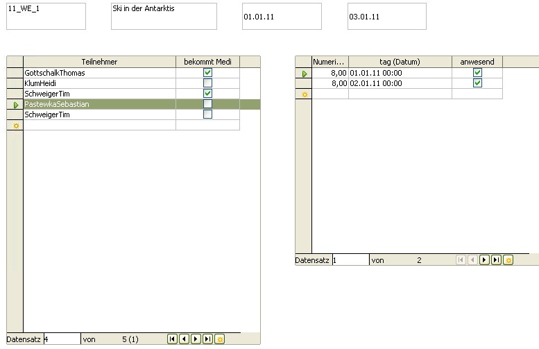Add new record in Teilnehmer table navigation
Viewport: 539px width, 349px height.
click(219, 339)
